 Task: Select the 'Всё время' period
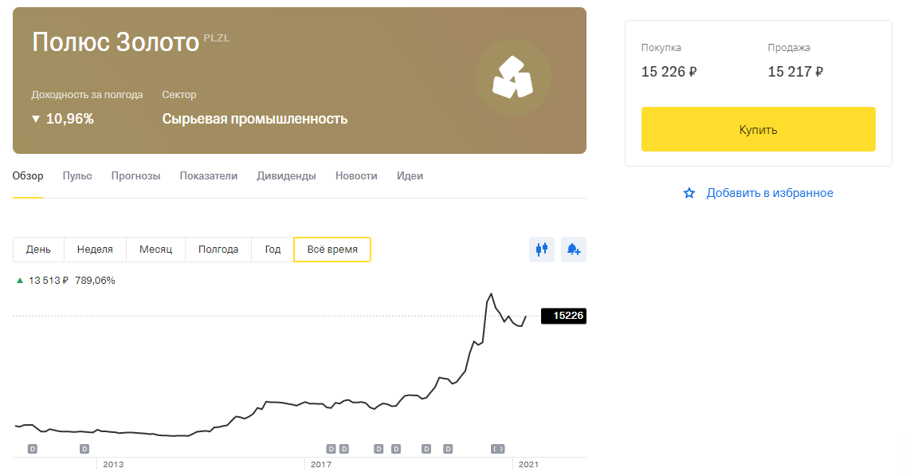coord(332,249)
